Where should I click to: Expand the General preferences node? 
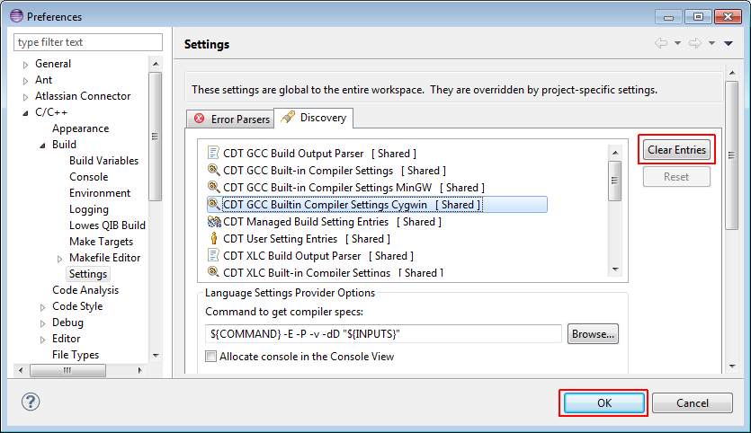pyautogui.click(x=26, y=64)
